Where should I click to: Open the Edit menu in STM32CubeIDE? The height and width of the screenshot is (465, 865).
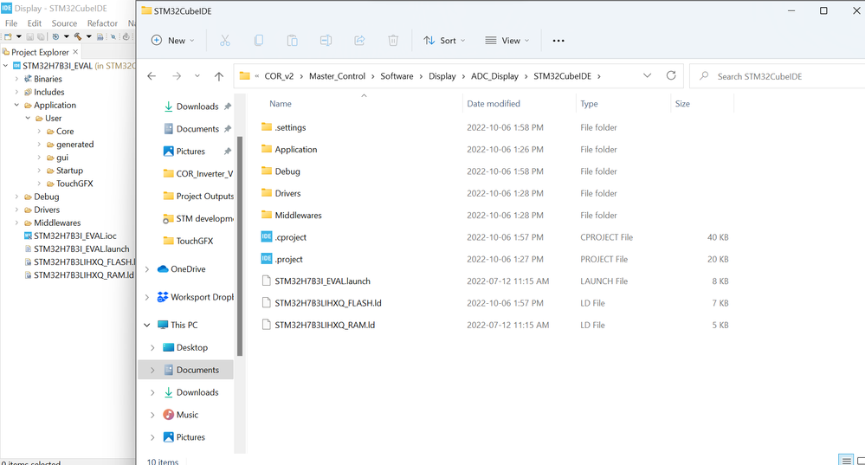coord(35,23)
